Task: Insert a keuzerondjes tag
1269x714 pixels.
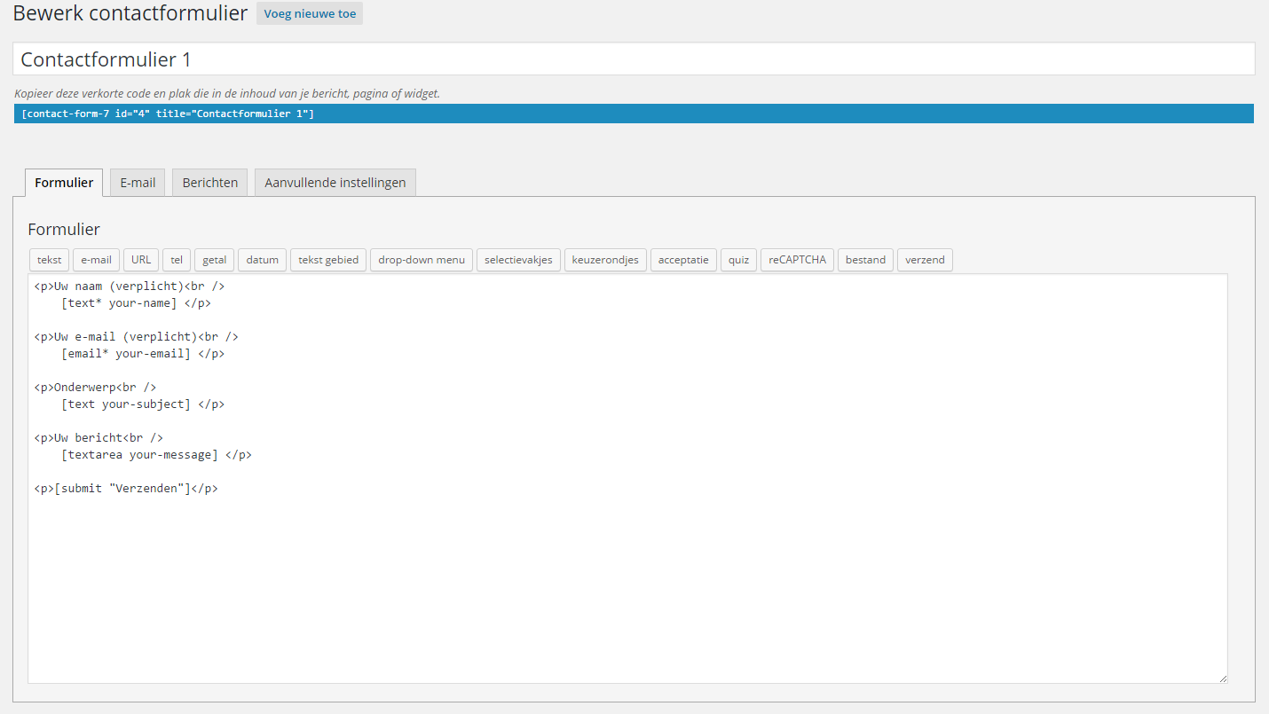Action: coord(605,259)
